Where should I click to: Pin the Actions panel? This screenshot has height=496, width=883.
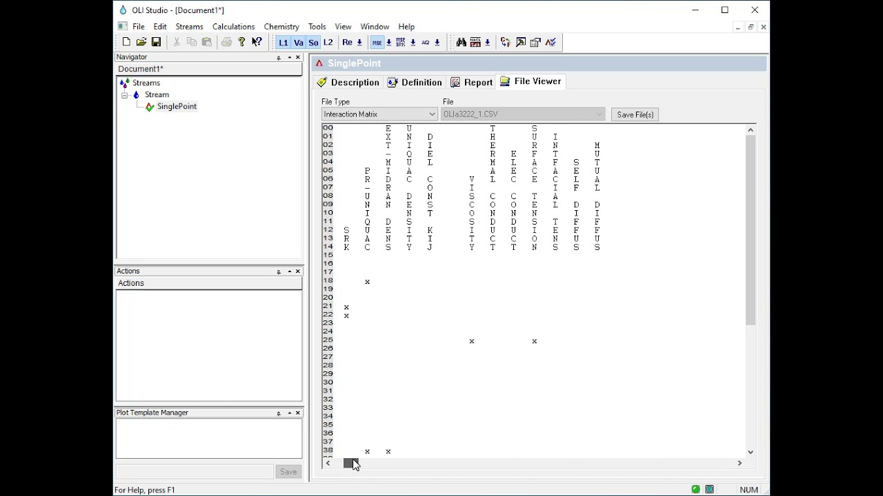coord(279,271)
